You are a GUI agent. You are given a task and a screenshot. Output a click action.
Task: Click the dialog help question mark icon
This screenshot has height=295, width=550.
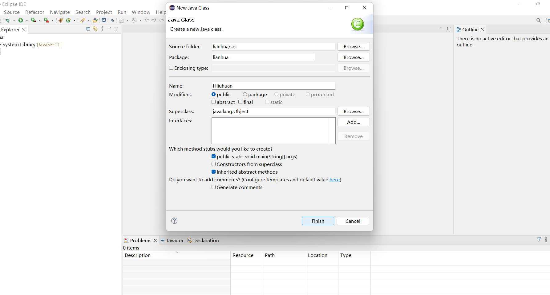[x=174, y=221]
